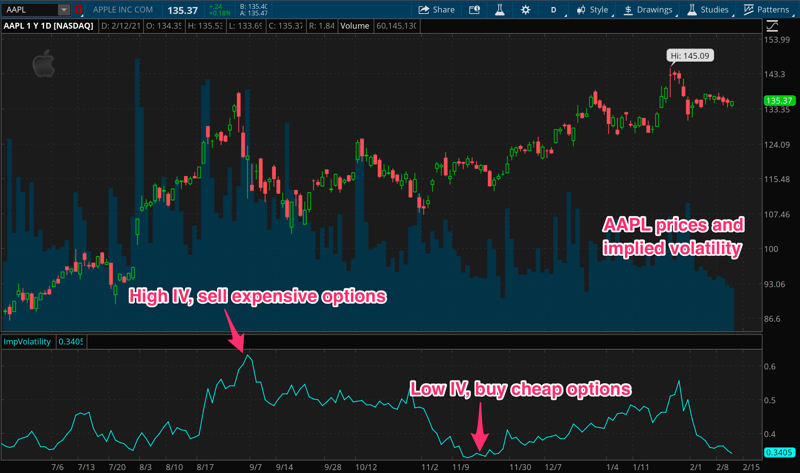
Task: Click the High price readout H: 135.53
Action: click(205, 26)
